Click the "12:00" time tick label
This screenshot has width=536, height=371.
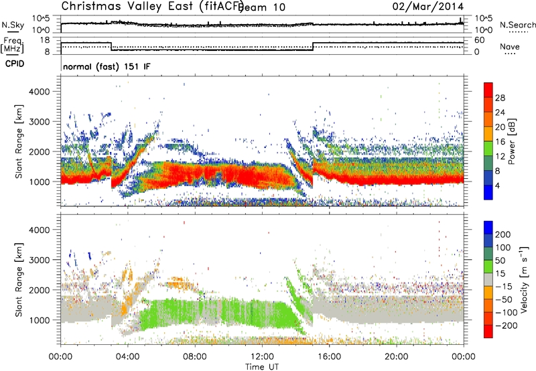click(x=262, y=357)
